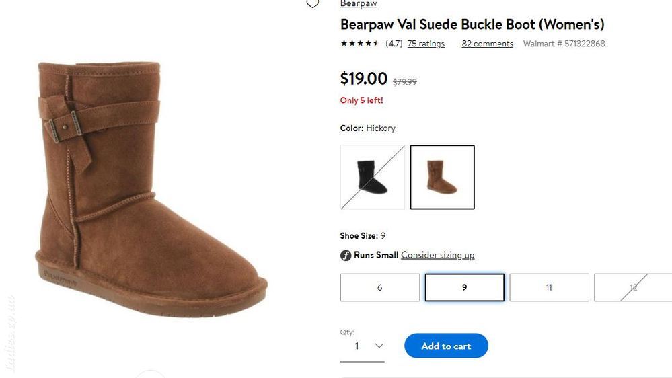Expand the quantity dropdown chevron

(x=379, y=346)
